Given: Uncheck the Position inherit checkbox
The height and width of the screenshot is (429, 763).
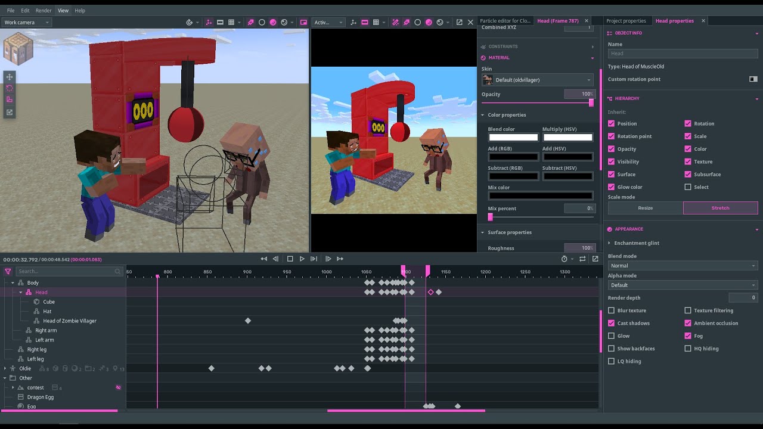Looking at the screenshot, I should click(611, 123).
